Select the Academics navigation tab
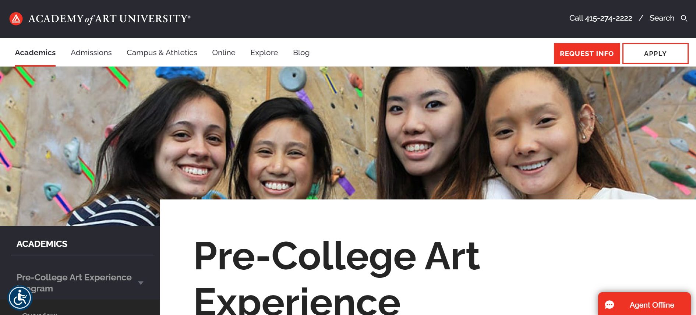 point(35,53)
